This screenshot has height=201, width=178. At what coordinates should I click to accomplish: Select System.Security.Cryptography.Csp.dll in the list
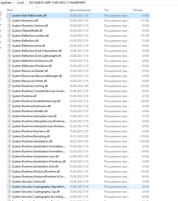pos(78,192)
